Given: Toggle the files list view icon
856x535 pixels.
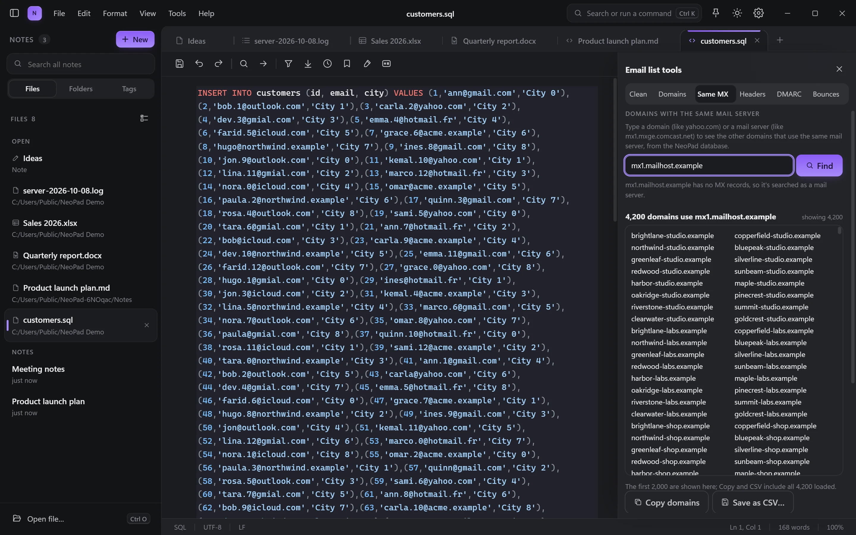Looking at the screenshot, I should [144, 118].
